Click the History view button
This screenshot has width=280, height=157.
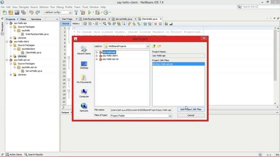click(x=76, y=24)
